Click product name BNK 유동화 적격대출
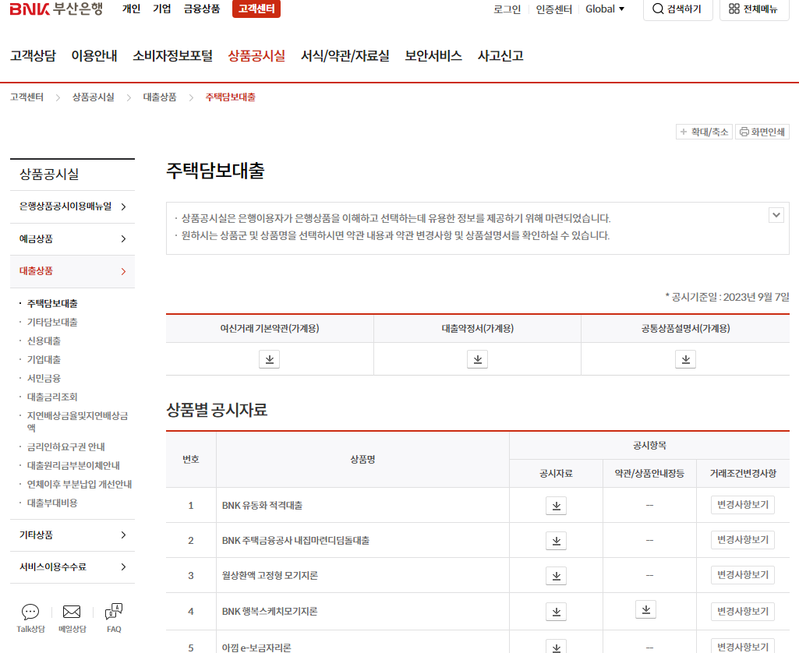This screenshot has width=799, height=653. click(263, 505)
